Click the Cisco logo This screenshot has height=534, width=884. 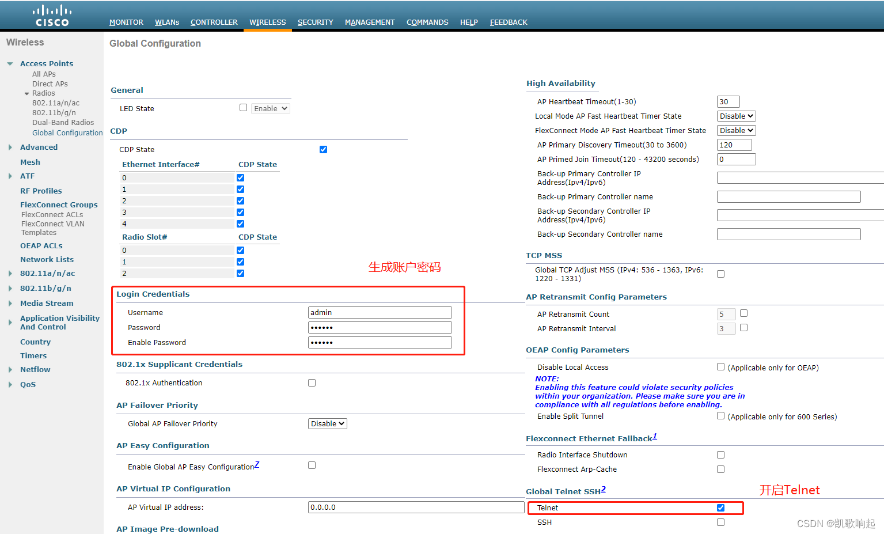[x=52, y=16]
